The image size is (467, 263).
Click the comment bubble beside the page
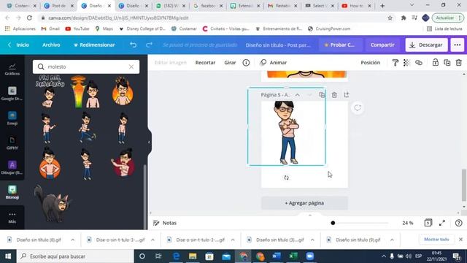[358, 107]
